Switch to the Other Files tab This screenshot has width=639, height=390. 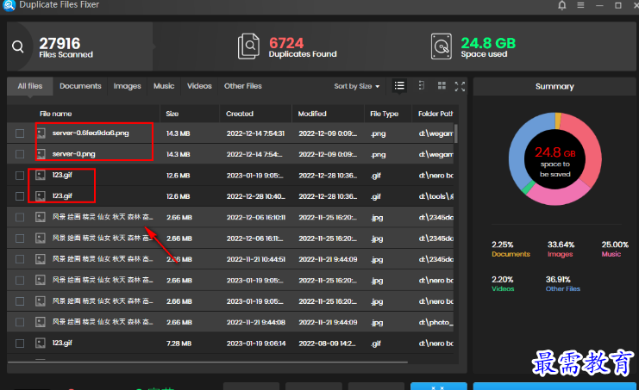click(243, 86)
